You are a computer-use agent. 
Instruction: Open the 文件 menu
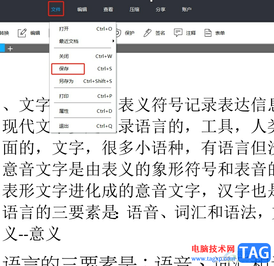(56, 9)
